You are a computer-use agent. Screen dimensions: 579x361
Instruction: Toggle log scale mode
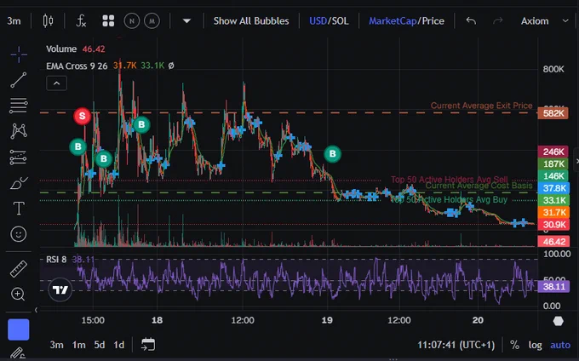tap(535, 345)
